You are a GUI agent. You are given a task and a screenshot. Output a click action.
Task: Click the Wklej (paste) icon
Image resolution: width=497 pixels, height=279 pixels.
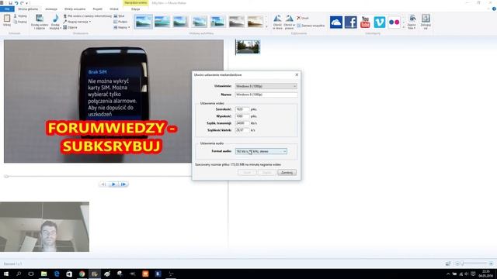click(x=7, y=19)
